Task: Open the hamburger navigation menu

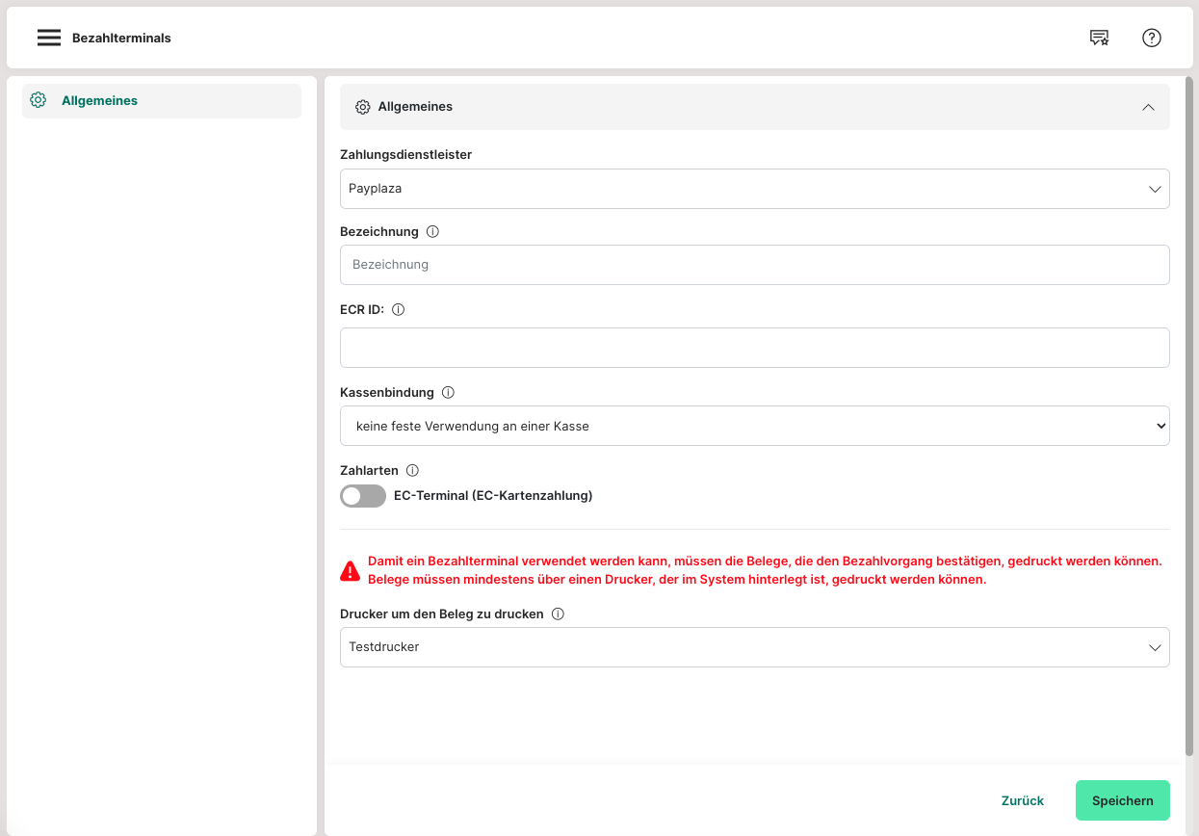Action: [49, 38]
